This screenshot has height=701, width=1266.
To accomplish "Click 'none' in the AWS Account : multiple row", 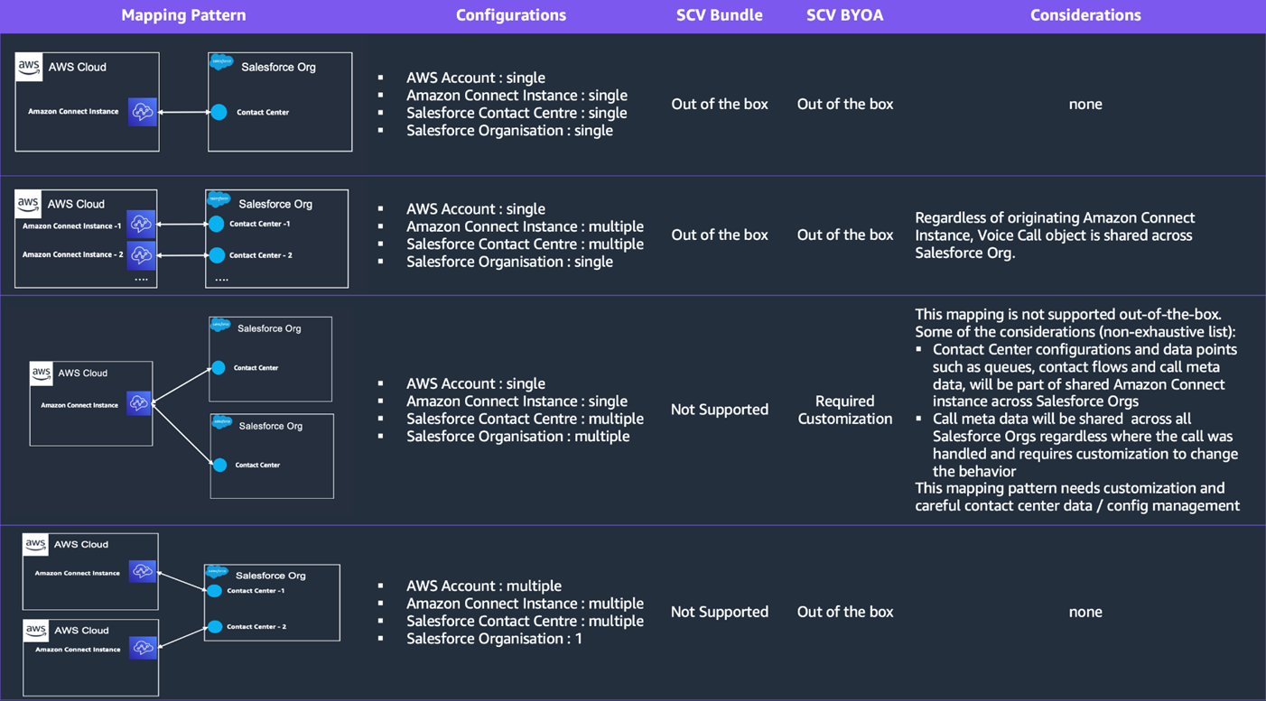I will (x=1085, y=612).
